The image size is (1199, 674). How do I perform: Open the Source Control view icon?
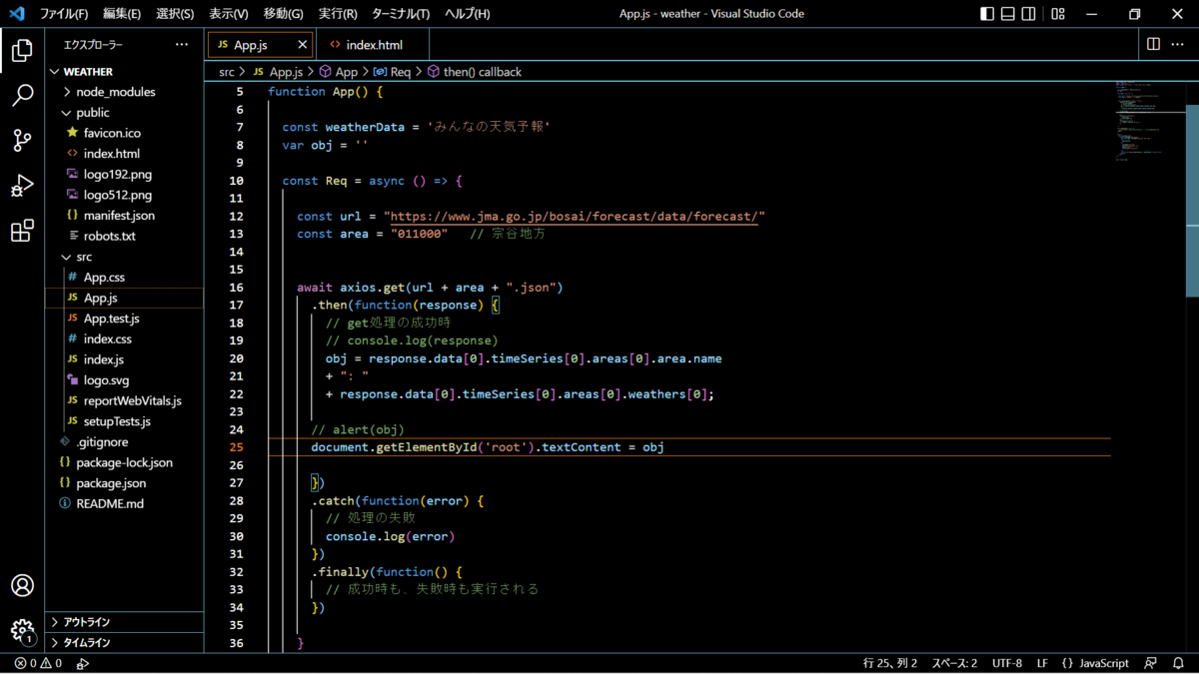[x=22, y=141]
